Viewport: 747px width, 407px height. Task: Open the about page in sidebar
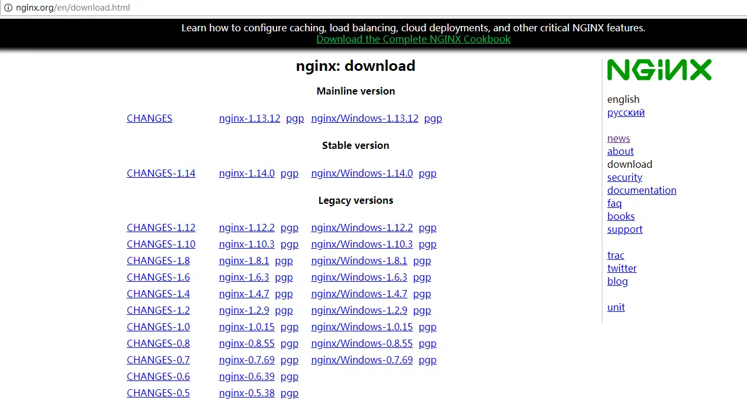click(x=621, y=151)
